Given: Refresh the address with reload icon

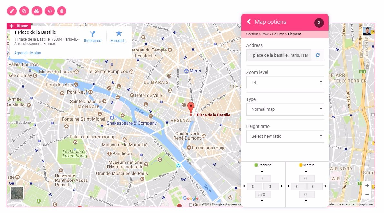Looking at the screenshot, I should [x=318, y=55].
